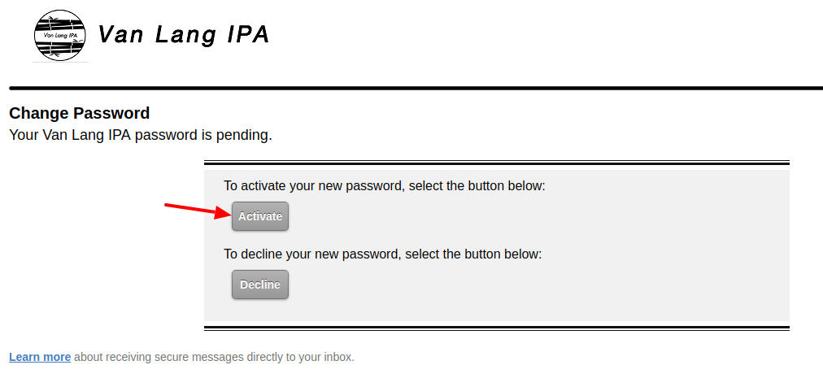This screenshot has height=378, width=823.
Task: Click the double line below gray panel
Action: coord(497,328)
